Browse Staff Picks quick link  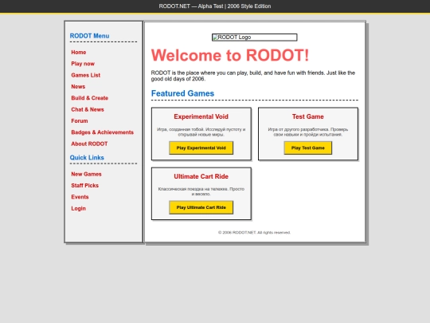(84, 186)
